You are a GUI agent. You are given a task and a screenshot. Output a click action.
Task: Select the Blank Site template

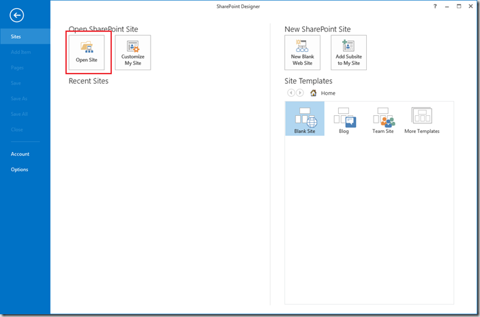tap(305, 119)
